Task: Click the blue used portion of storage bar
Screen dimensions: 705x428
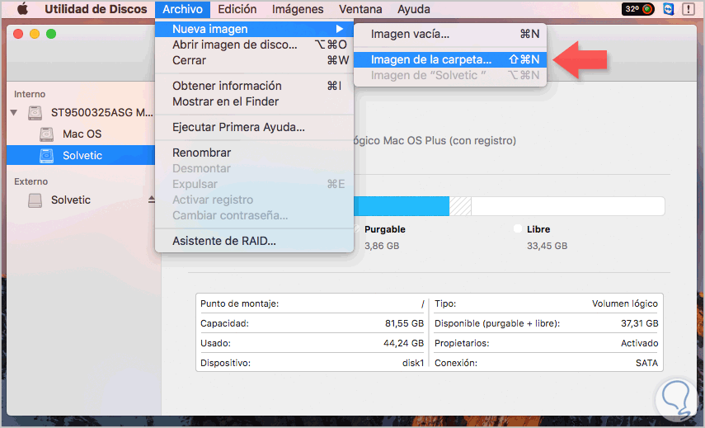Action: pos(402,206)
